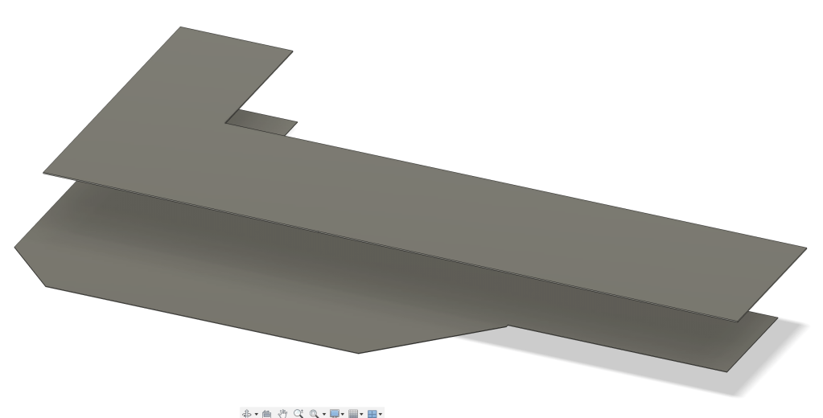Pick the pointed right tip of upper plate
Screen dimensions: 823x418
pos(801,248)
